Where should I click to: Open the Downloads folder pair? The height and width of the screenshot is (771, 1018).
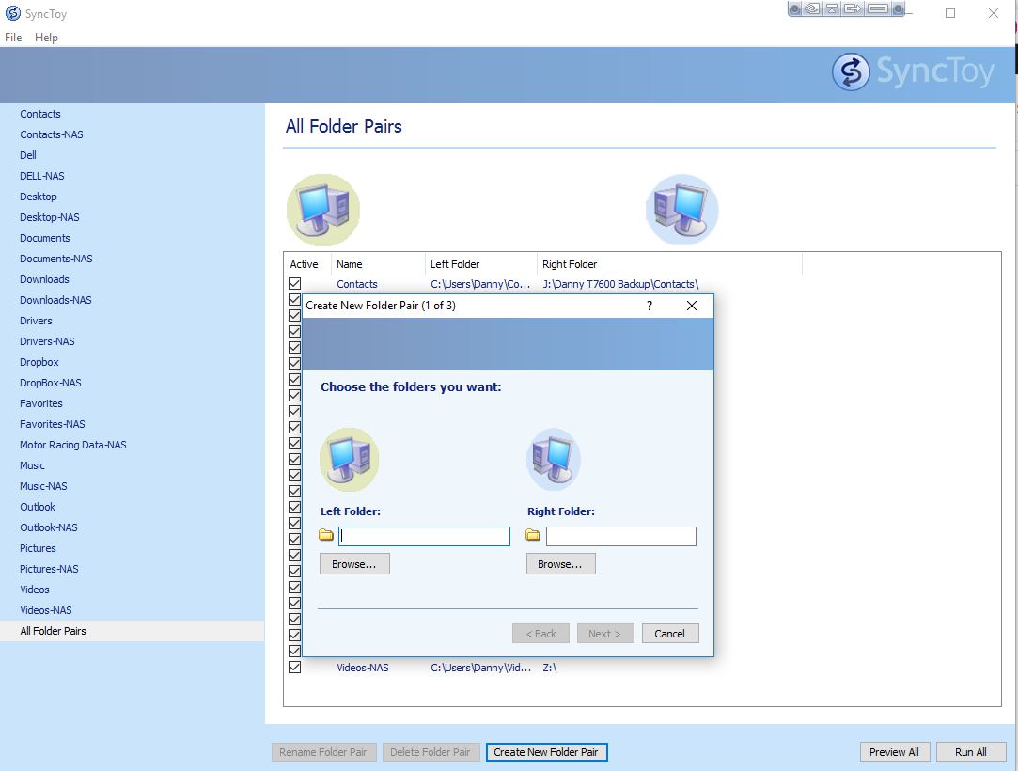coord(44,279)
